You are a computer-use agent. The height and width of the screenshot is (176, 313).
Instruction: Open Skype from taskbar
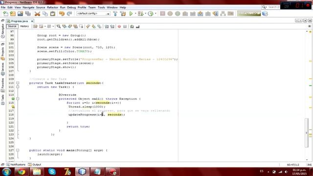pos(52,172)
